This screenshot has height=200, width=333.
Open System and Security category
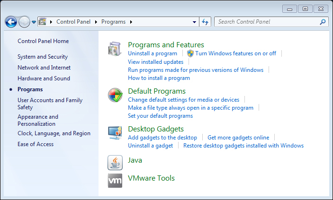pyautogui.click(x=43, y=57)
